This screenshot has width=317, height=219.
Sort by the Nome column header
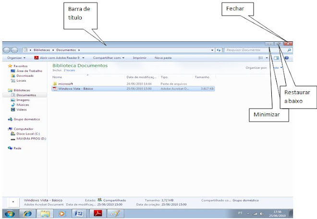pos(88,77)
